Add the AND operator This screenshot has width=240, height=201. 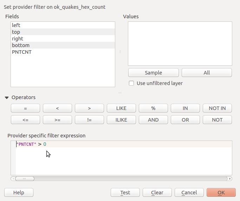[x=153, y=120]
